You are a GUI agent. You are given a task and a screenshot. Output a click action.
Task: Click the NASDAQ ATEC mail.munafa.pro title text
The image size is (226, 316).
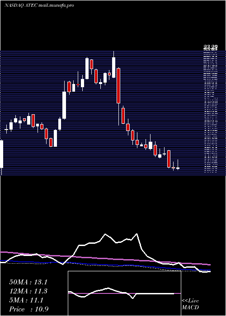(39, 5)
